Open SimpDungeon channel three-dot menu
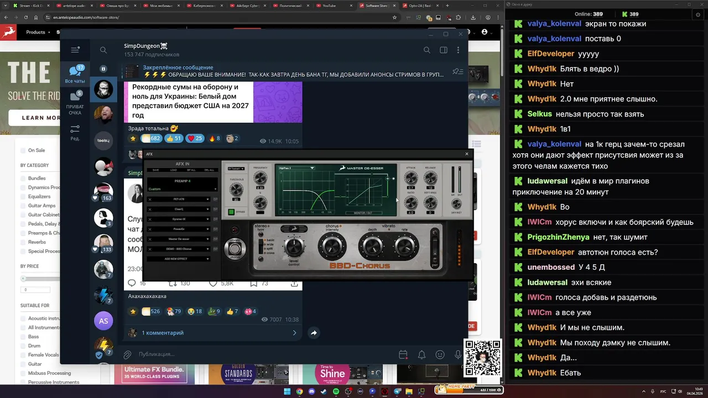The height and width of the screenshot is (398, 708). (458, 50)
